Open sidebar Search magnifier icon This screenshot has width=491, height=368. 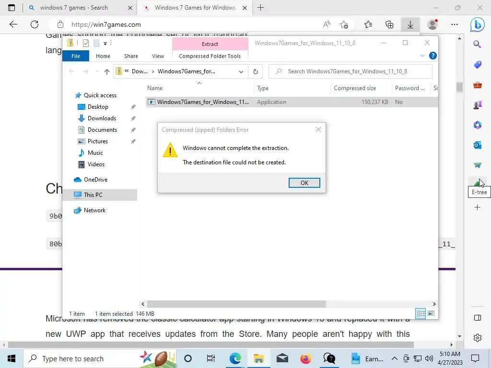tap(477, 45)
